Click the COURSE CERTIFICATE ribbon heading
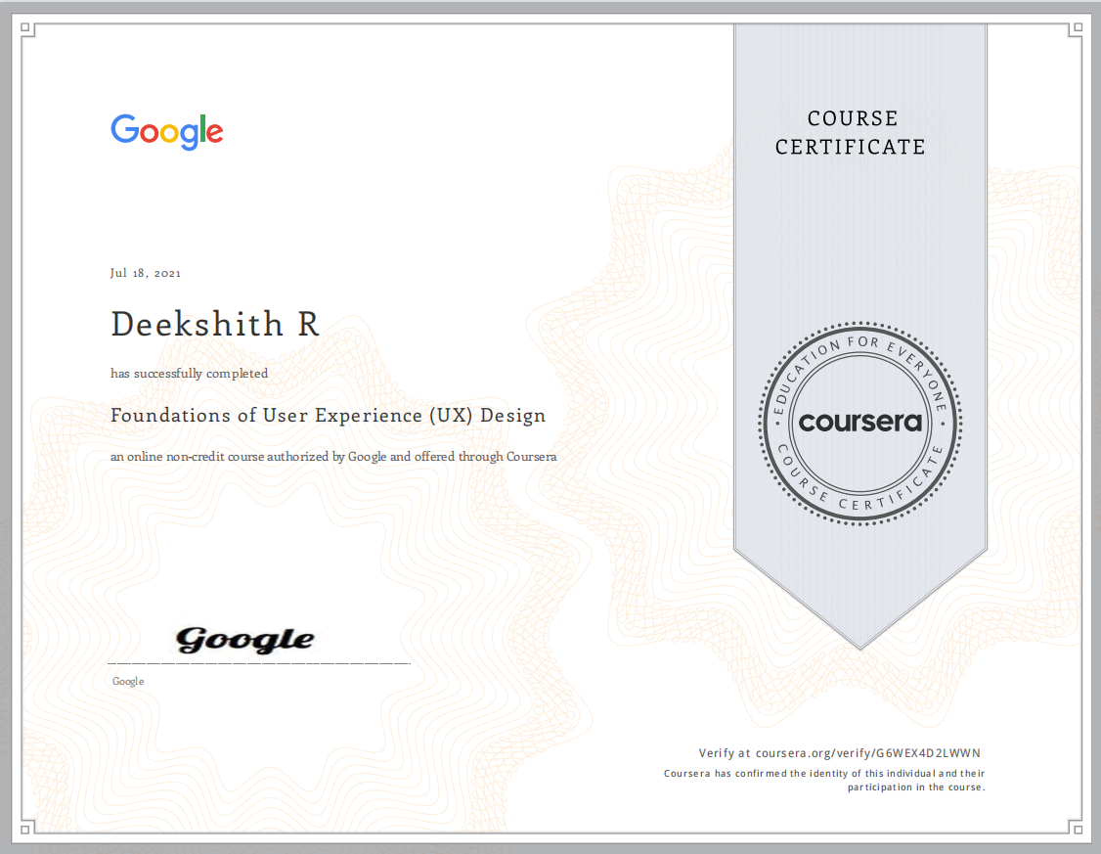The image size is (1101, 854). pyautogui.click(x=851, y=132)
